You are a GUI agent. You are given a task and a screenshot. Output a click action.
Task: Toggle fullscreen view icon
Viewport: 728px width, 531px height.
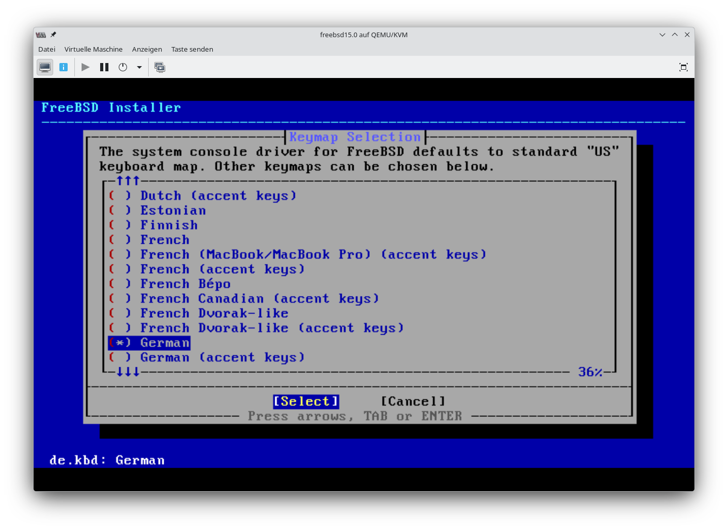683,67
